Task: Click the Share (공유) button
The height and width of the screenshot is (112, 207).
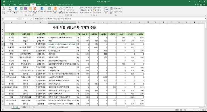Action: 203,5
